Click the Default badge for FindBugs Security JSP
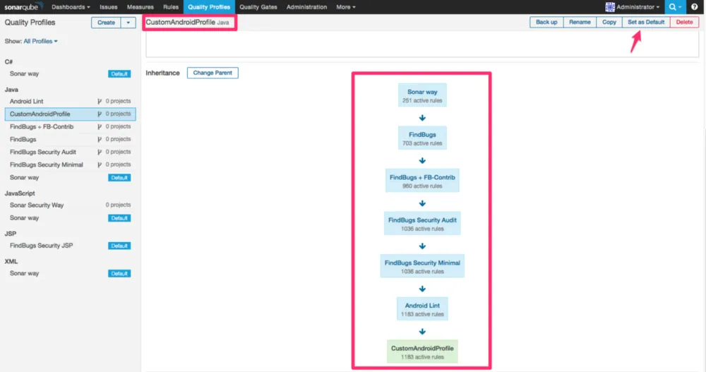The image size is (706, 372). coord(119,246)
